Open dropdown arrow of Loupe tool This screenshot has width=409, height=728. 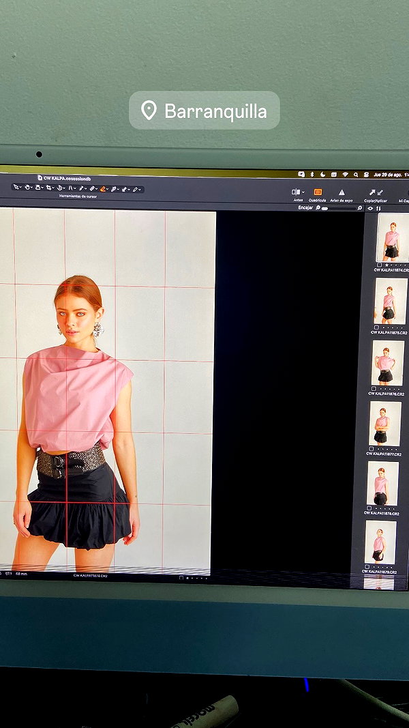[x=42, y=187]
